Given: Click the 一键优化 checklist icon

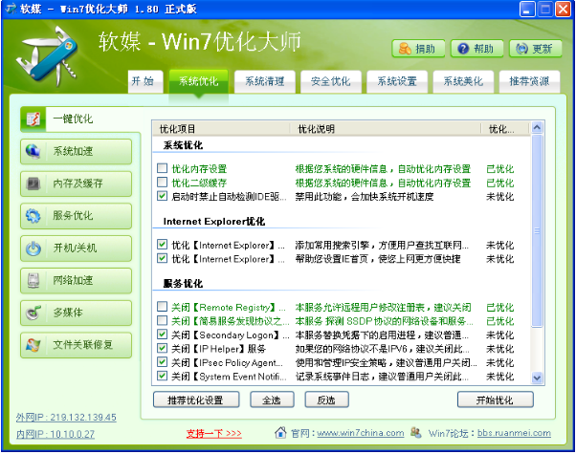Looking at the screenshot, I should click(x=33, y=119).
